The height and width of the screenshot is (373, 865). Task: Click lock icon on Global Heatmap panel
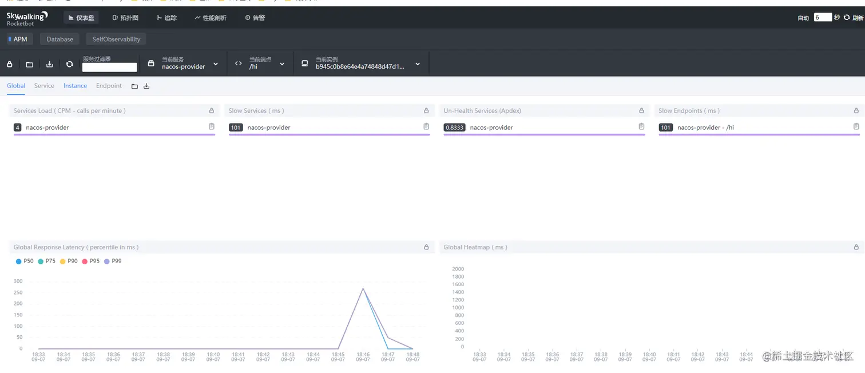coord(856,247)
